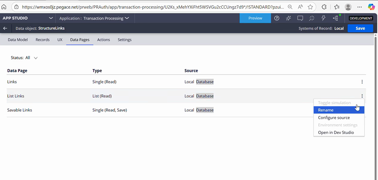Click the sparkle AI assistant icon
The width and height of the screenshot is (378, 180).
288,18
